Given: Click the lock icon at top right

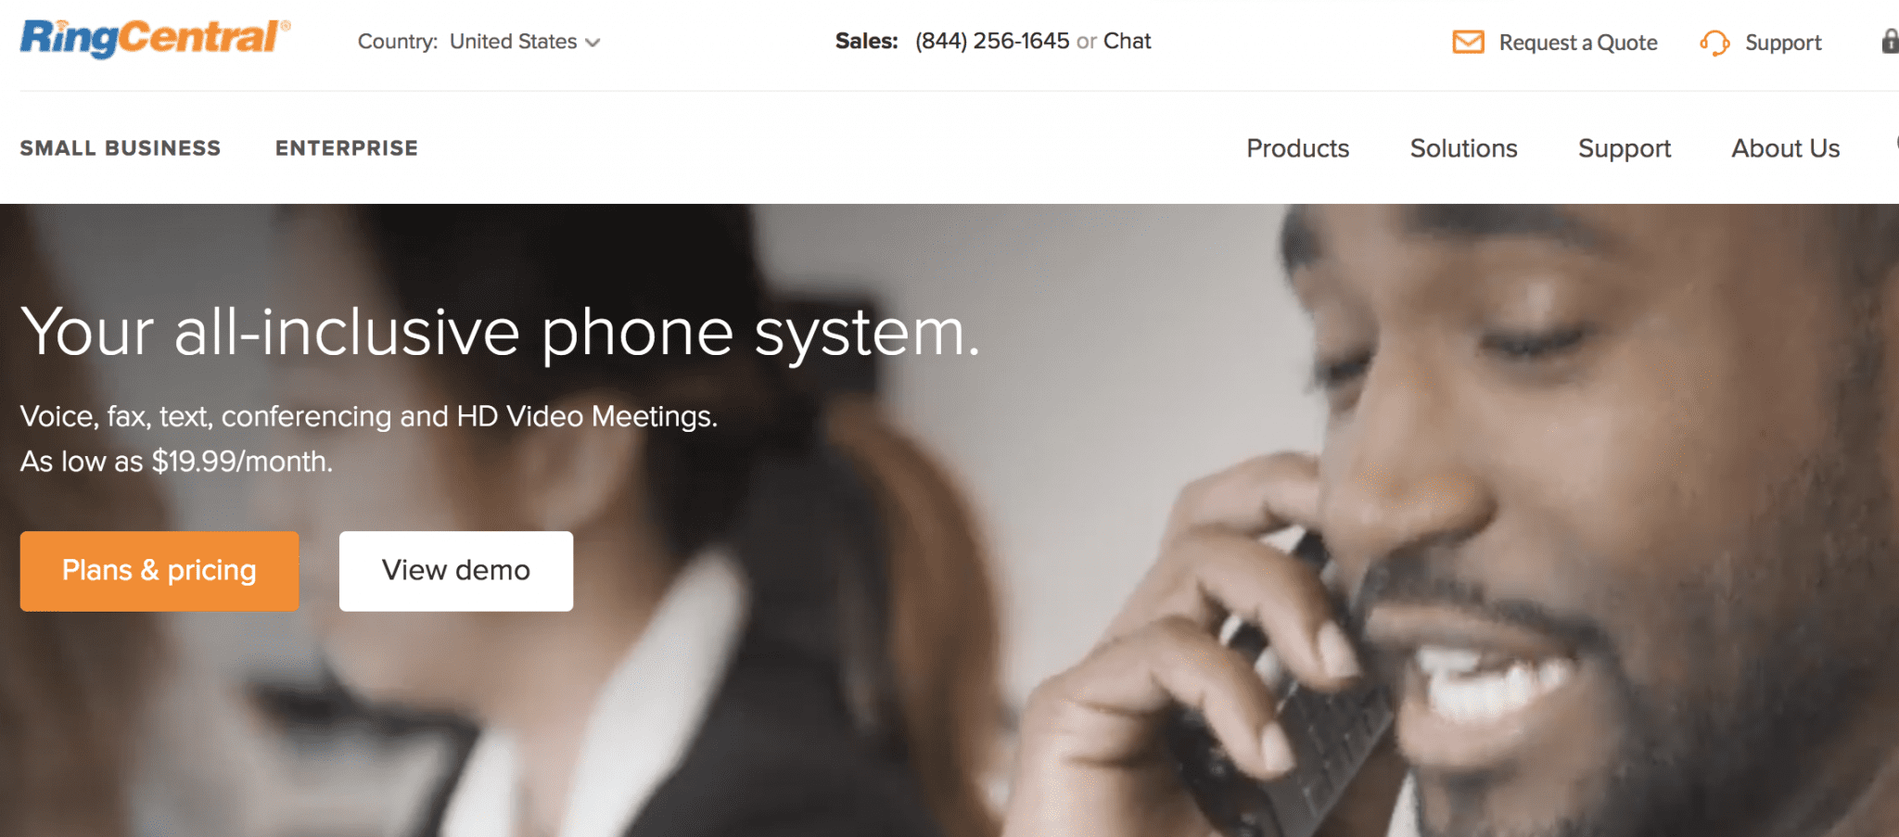Looking at the screenshot, I should click(1890, 41).
